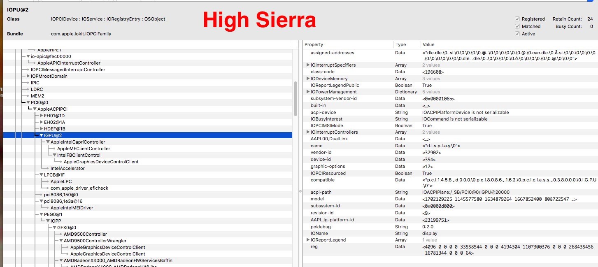
Task: Collapse the AppleACPIPCI node
Action: 35,109
